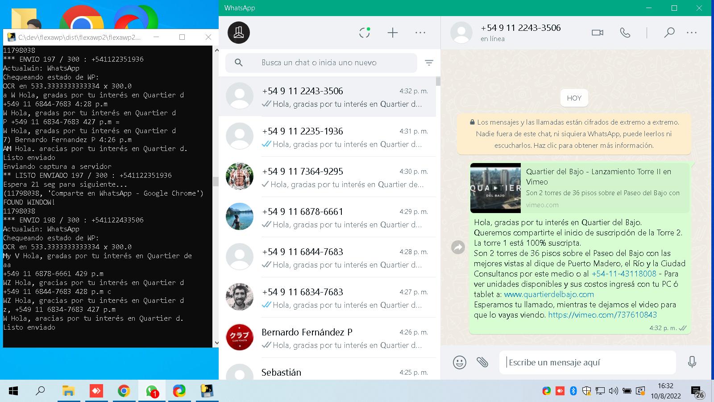This screenshot has height=402, width=714.
Task: Open chat with +54 9 11 6834-7683
Action: click(x=328, y=297)
